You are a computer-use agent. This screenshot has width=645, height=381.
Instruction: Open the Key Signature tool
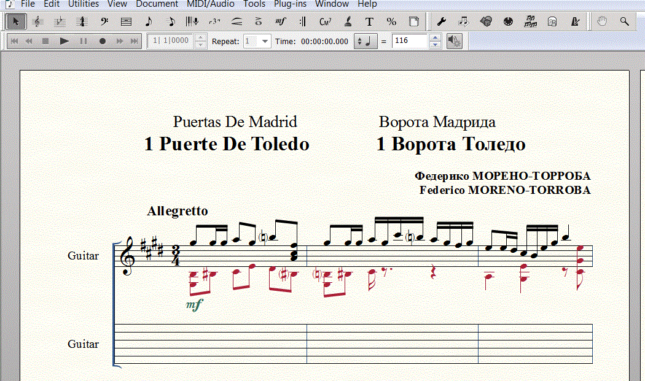tap(60, 21)
